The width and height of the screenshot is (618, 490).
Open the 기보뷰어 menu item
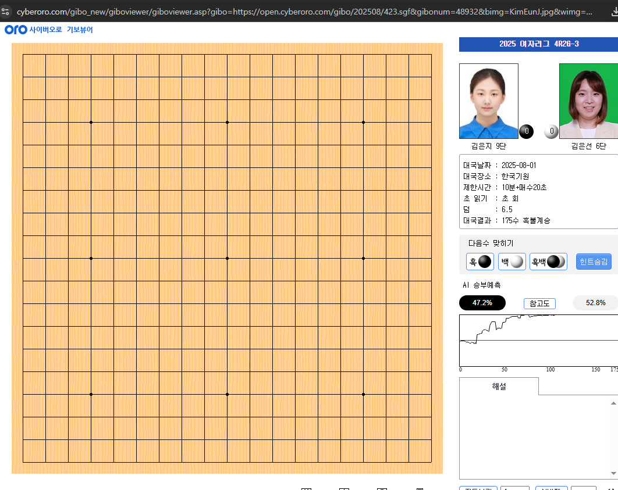tap(81, 30)
